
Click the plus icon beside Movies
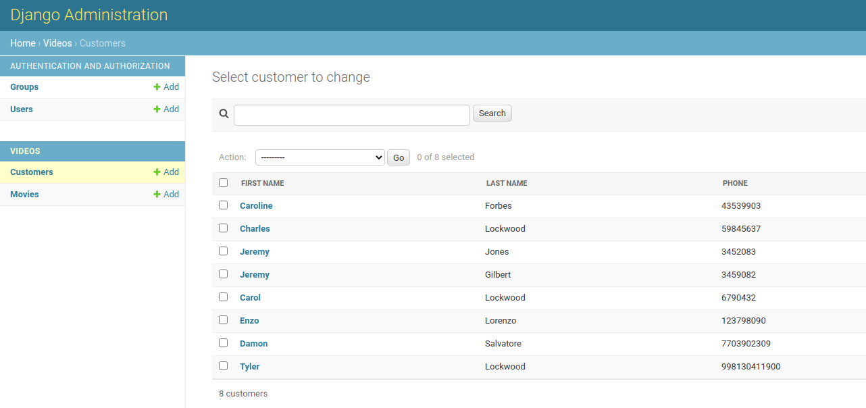pos(157,195)
